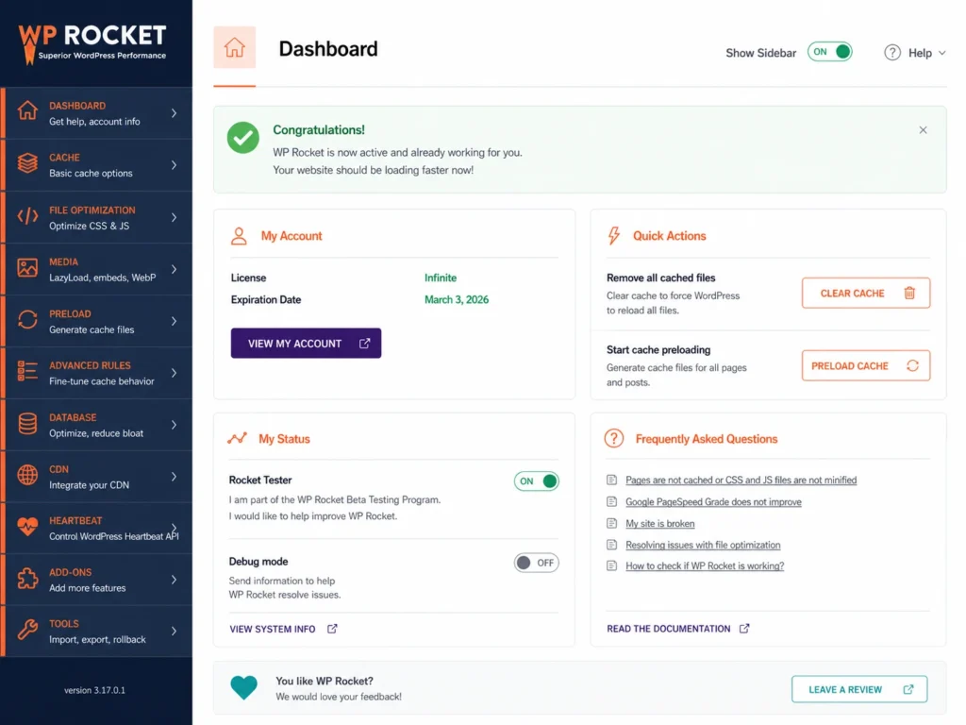Click the WP Rocket logo
Viewport: 966px width, 725px height.
click(x=92, y=43)
